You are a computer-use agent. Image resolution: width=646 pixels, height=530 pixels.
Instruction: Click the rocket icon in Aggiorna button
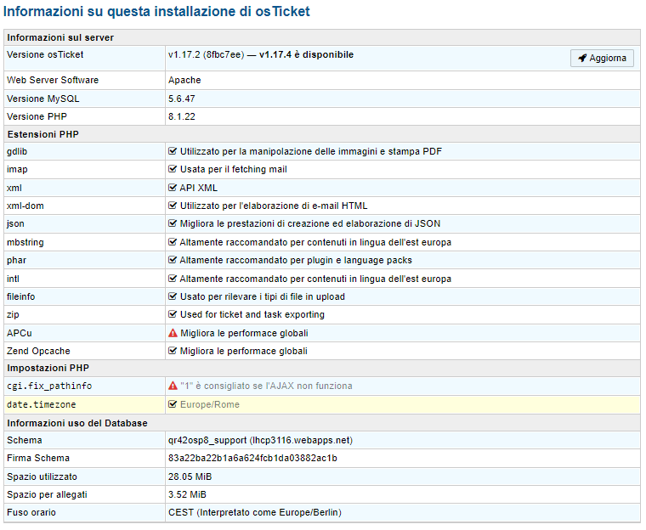coord(582,58)
